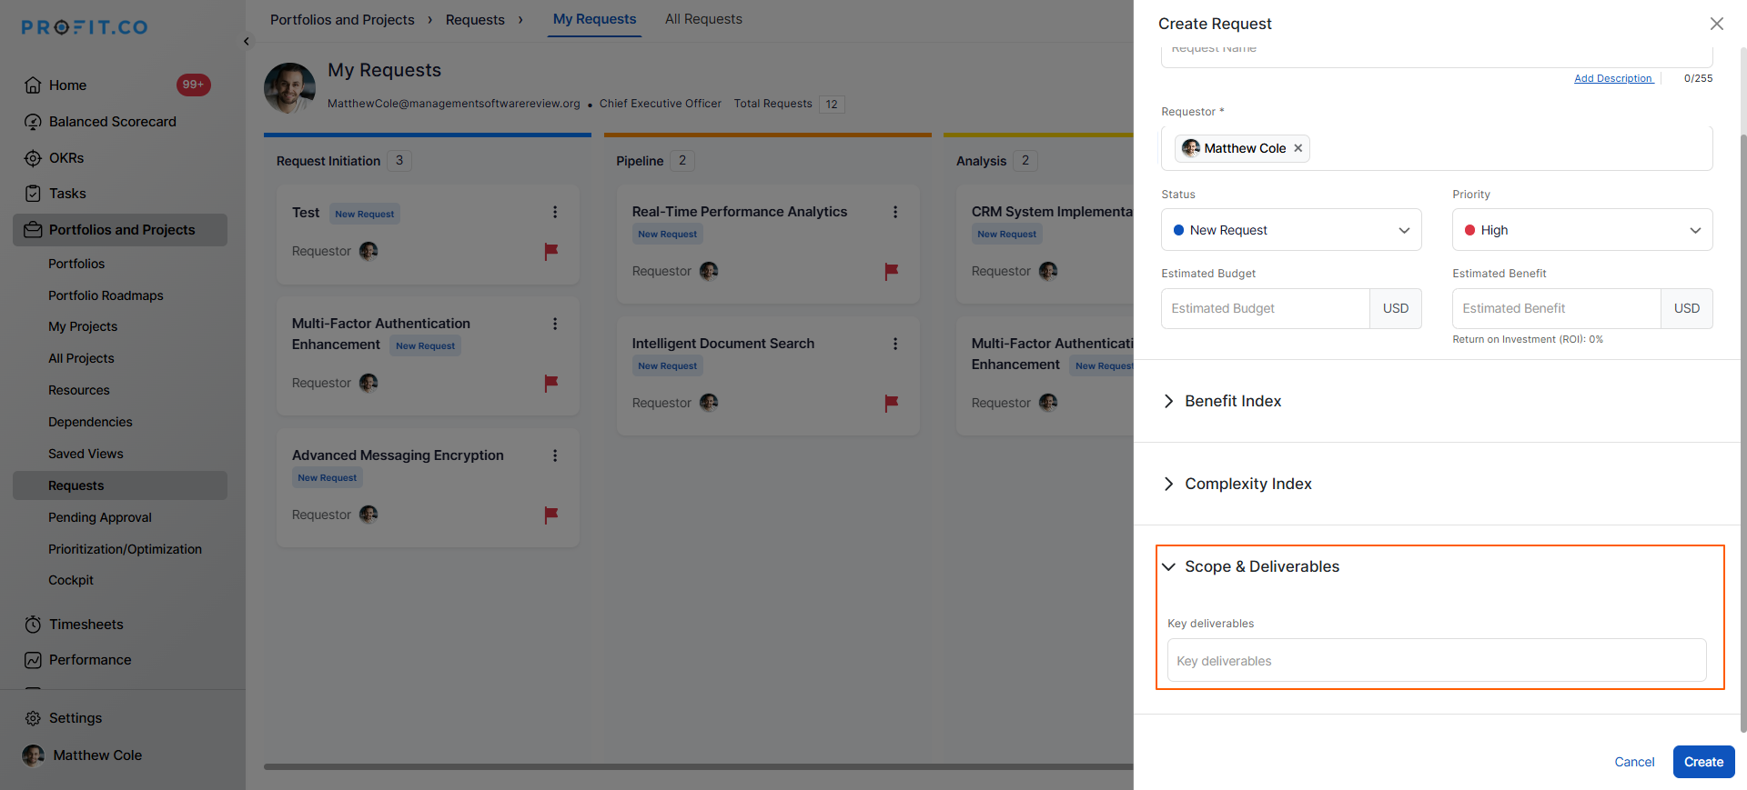Click the OKRs target icon

tap(33, 158)
